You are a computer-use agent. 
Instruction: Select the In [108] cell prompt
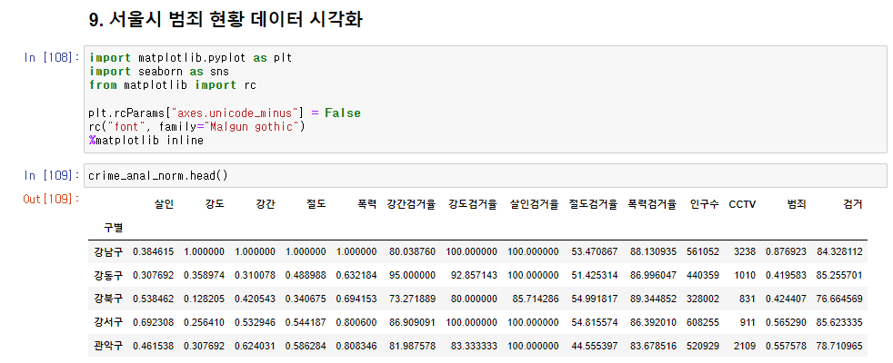point(52,58)
